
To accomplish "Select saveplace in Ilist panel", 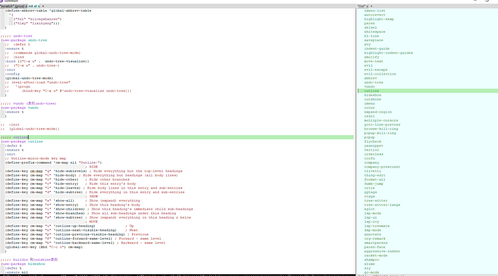I will click(x=373, y=40).
